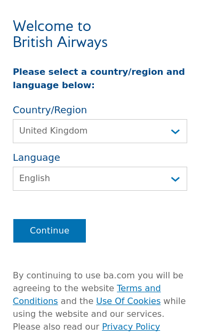Click the English selected value
Screen dimensions: 200x335
[35, 178]
